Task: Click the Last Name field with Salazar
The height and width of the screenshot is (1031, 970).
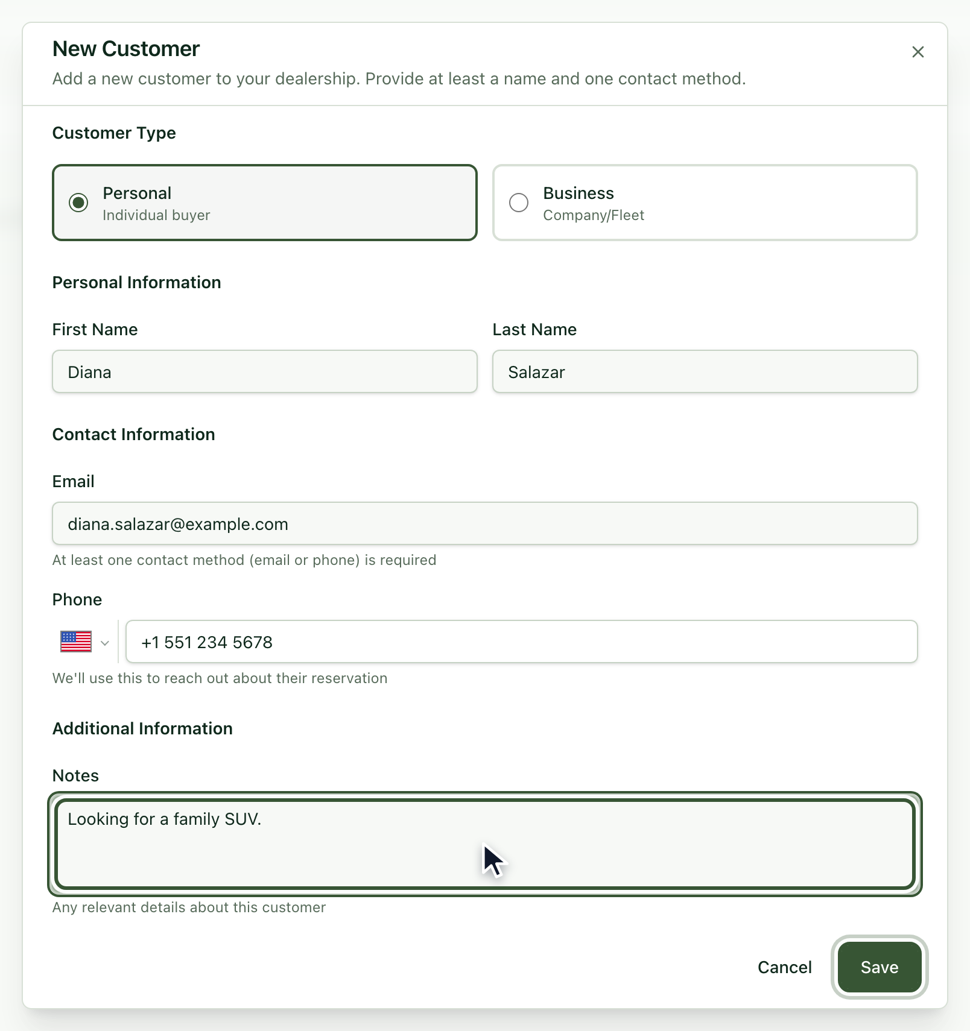Action: tap(705, 372)
